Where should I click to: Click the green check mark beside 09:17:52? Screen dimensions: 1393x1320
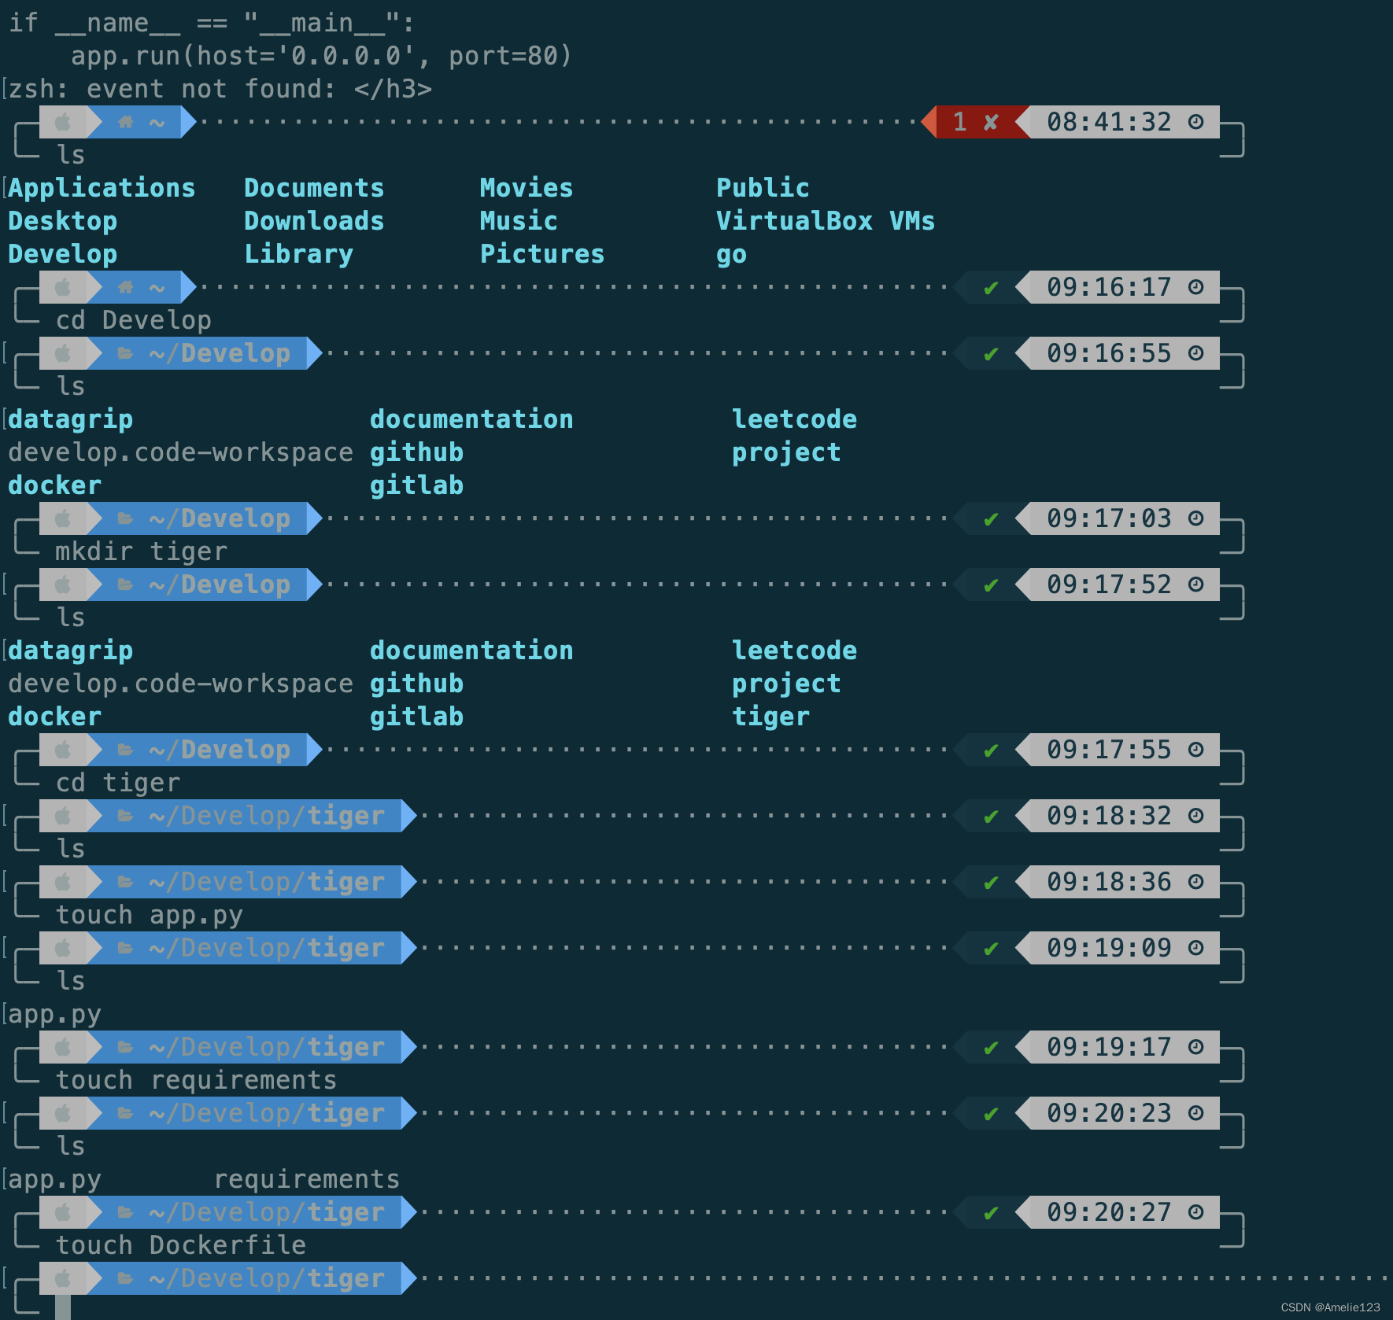tap(991, 585)
